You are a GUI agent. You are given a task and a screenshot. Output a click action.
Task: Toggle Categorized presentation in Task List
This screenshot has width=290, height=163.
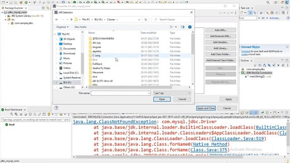(x=251, y=13)
